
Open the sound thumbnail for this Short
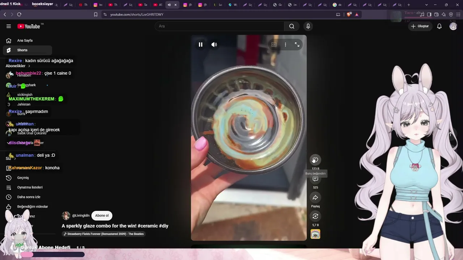(315, 234)
